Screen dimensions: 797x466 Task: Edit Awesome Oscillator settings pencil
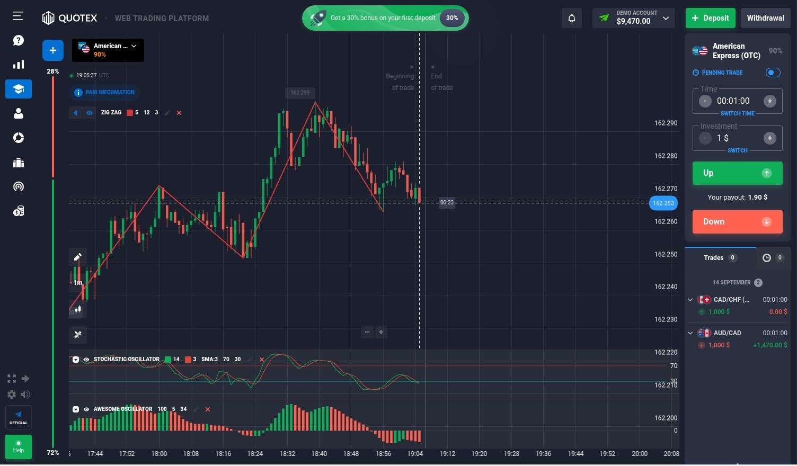196,409
